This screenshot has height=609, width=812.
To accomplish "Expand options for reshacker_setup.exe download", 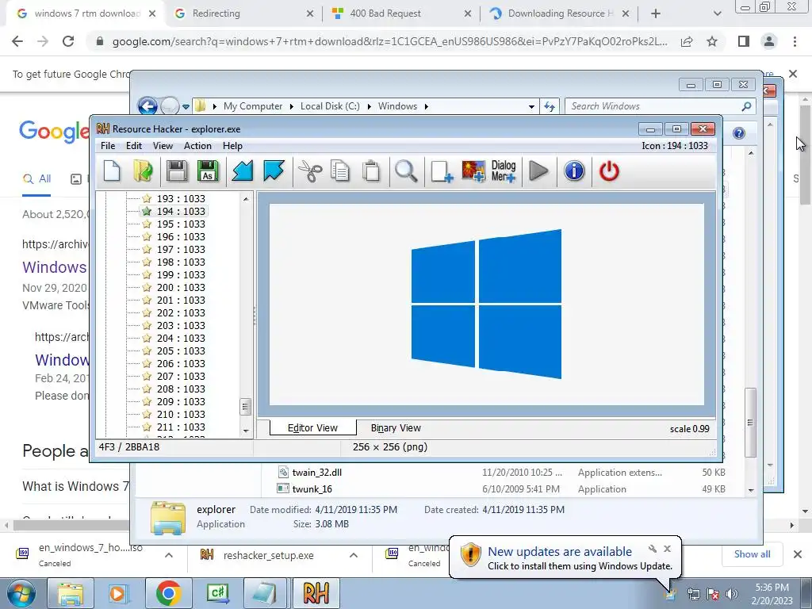I will 353,555.
